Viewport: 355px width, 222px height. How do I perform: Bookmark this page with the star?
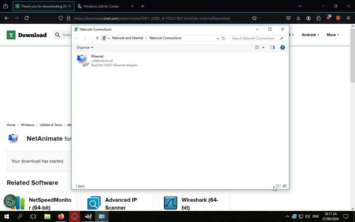point(254,18)
